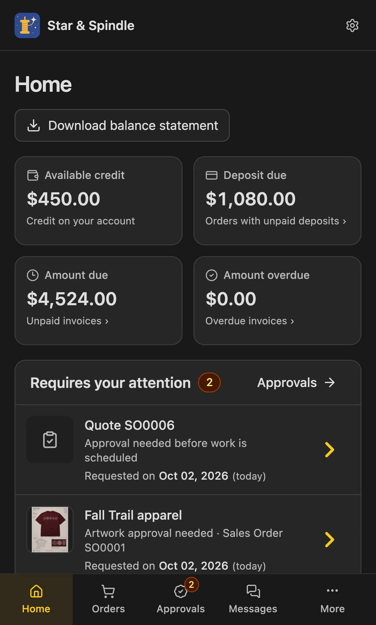376x625 pixels.
Task: Click the clipboard icon for Quote SO0006
Action: pos(50,440)
